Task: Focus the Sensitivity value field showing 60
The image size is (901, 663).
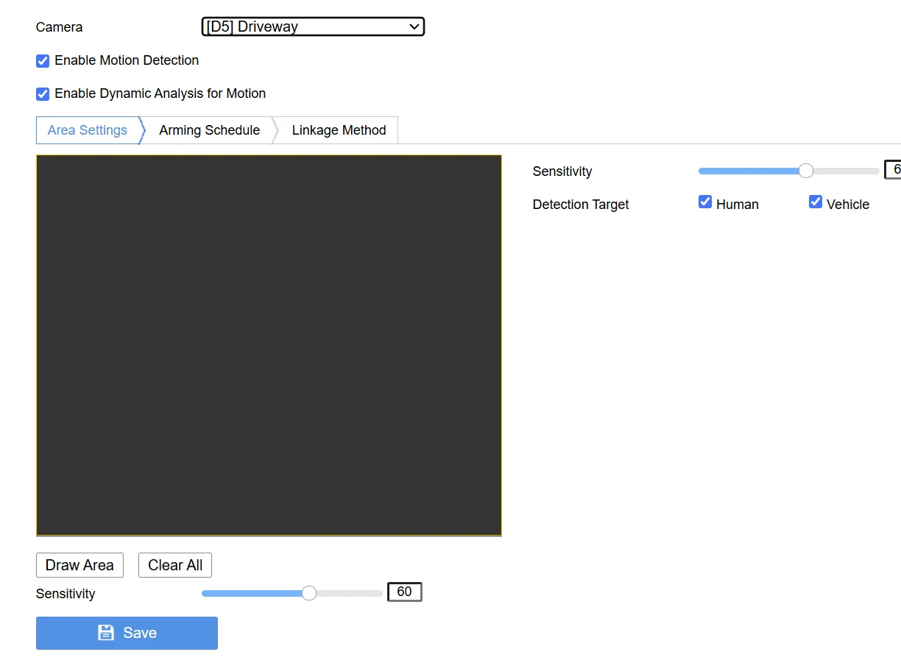Action: click(404, 592)
